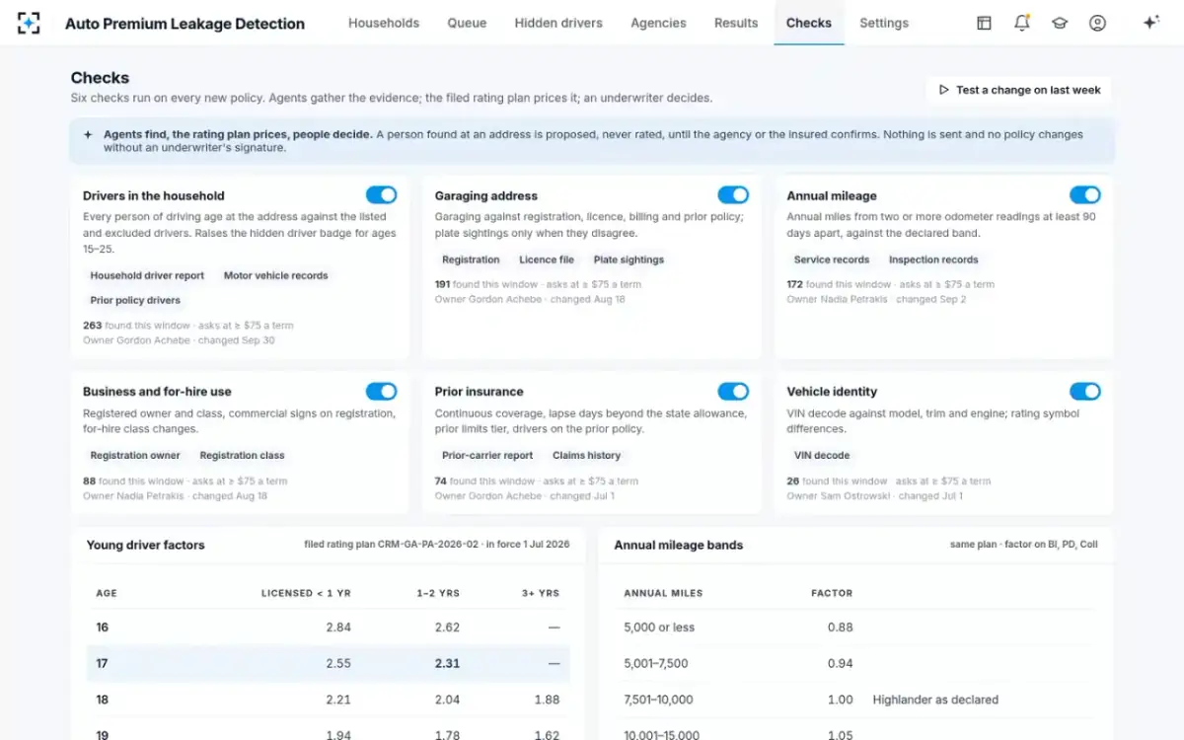Go to the Households tab
This screenshot has width=1184, height=740.
pyautogui.click(x=384, y=23)
